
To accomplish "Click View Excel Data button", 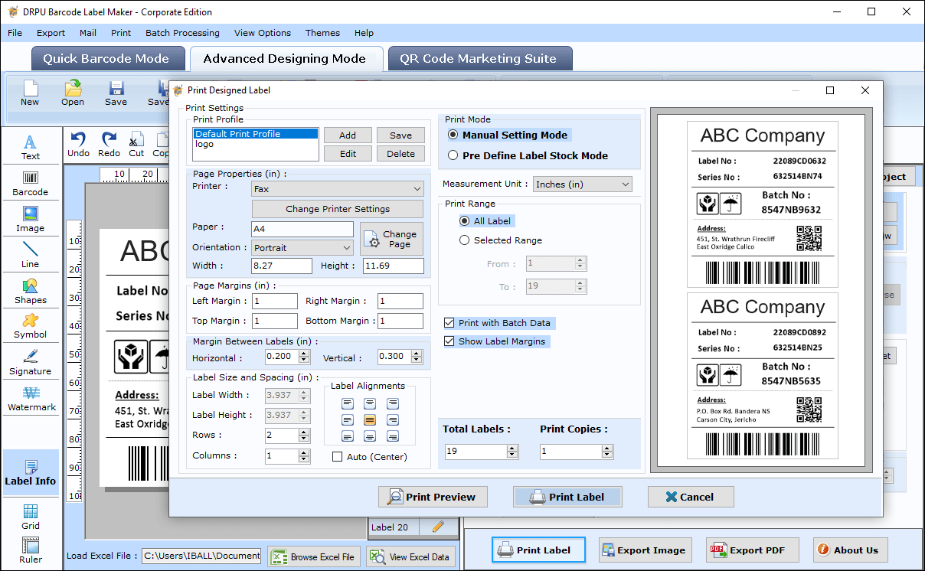I will (410, 556).
